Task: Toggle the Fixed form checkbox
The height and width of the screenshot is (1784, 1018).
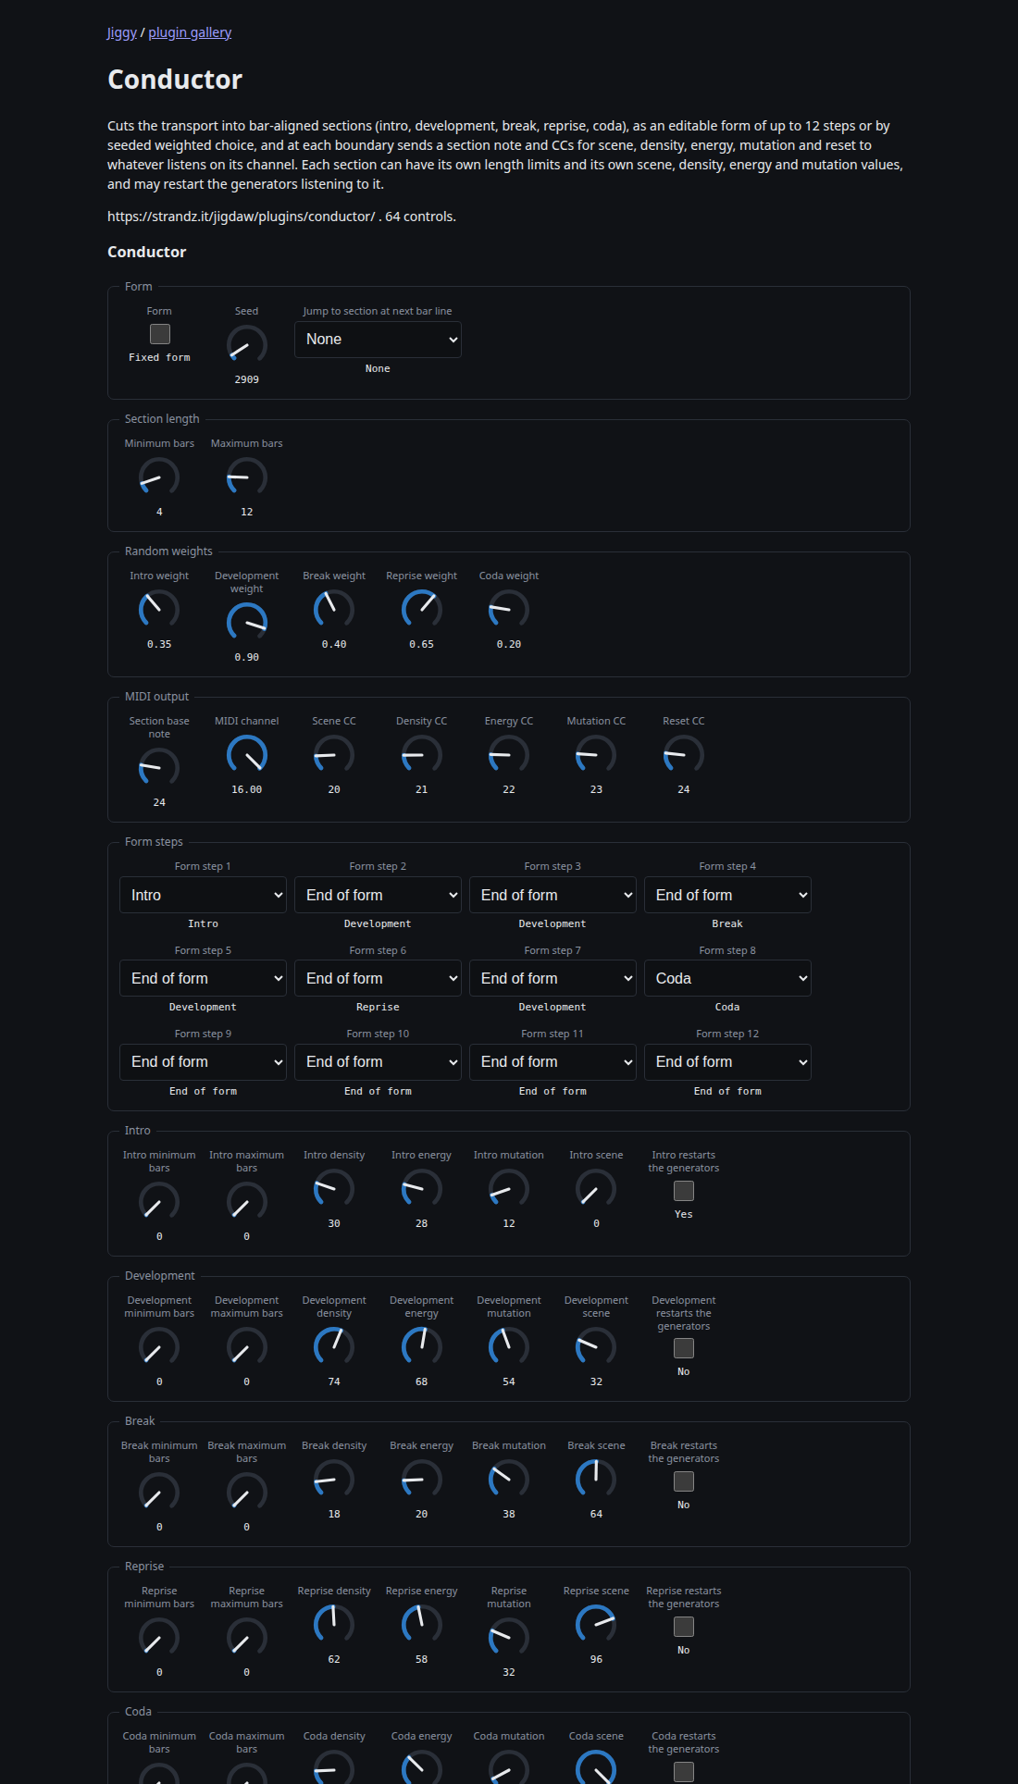Action: click(159, 333)
